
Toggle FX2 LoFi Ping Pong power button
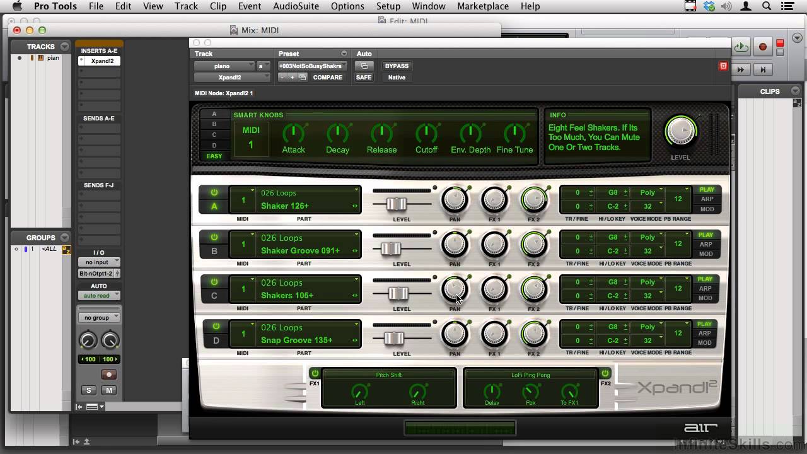click(605, 373)
